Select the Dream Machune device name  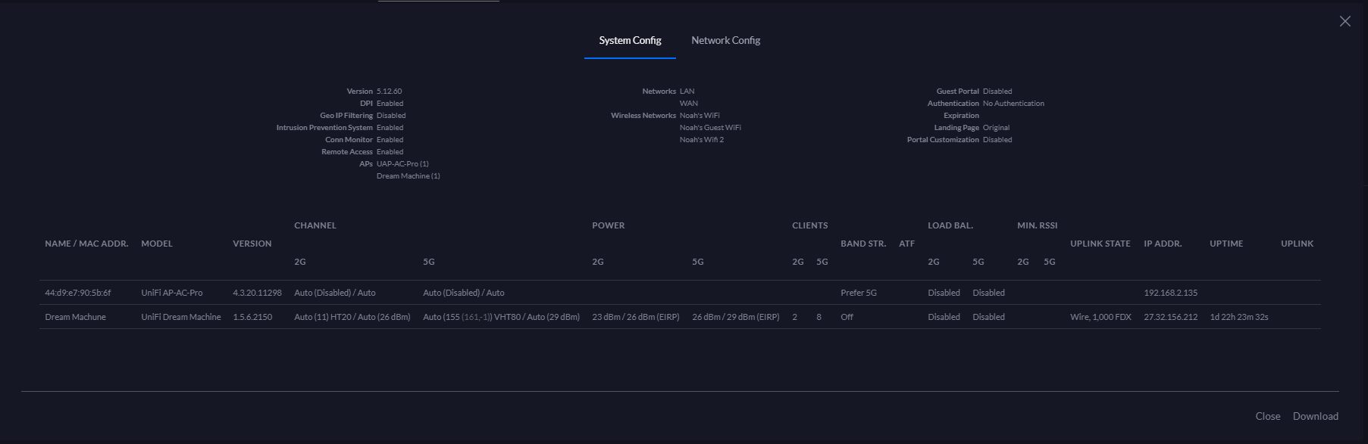tap(75, 317)
